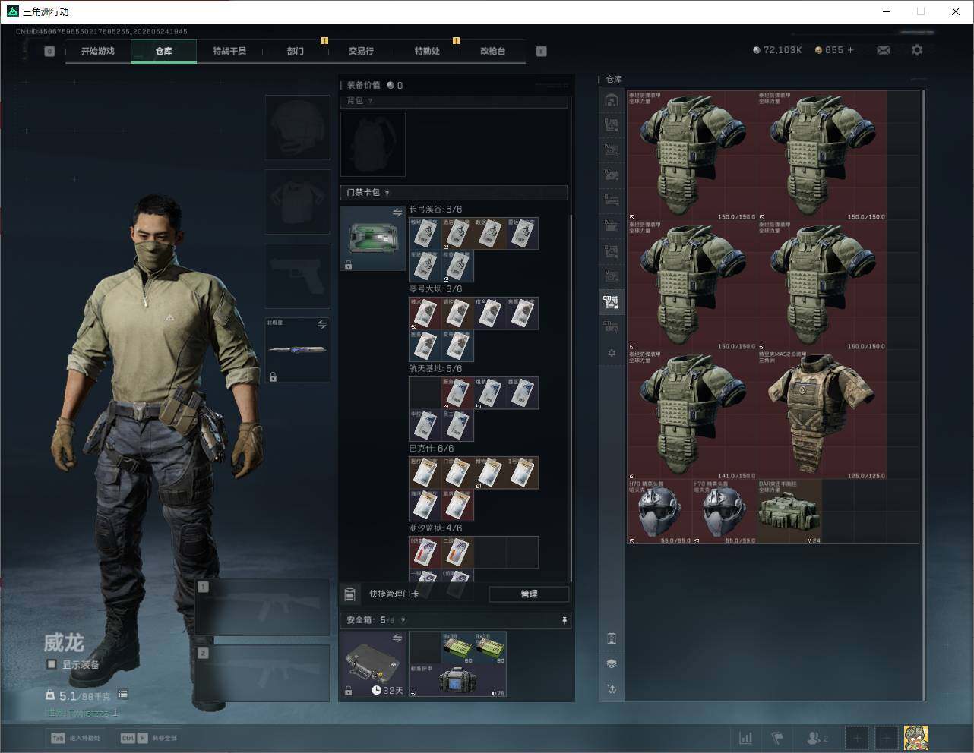Click the warehouse vertical scrollbar
The height and width of the screenshot is (753, 974).
[923, 395]
